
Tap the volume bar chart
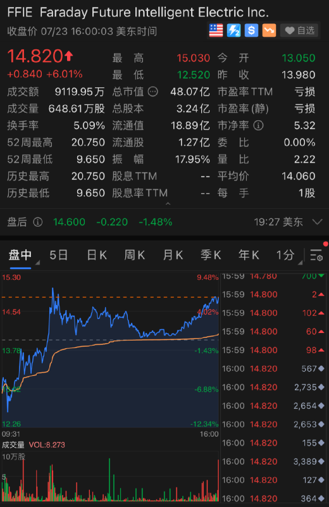click(110, 477)
